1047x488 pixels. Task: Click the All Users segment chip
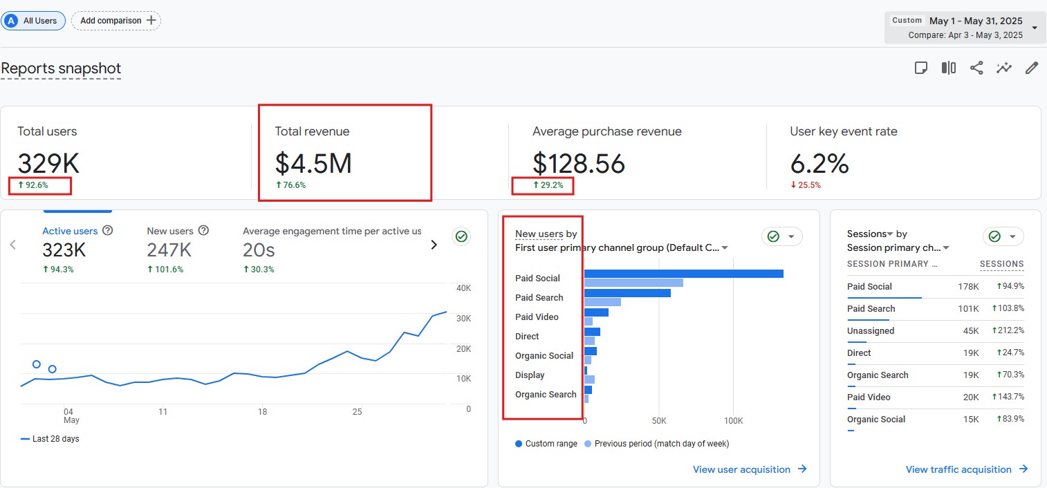pos(33,21)
